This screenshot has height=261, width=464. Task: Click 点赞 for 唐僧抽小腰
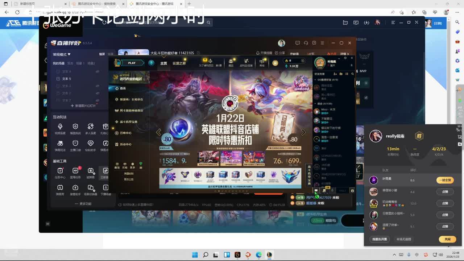tap(445, 192)
